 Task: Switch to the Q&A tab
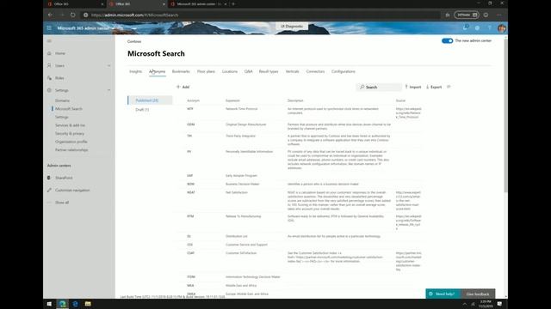pyautogui.click(x=249, y=71)
